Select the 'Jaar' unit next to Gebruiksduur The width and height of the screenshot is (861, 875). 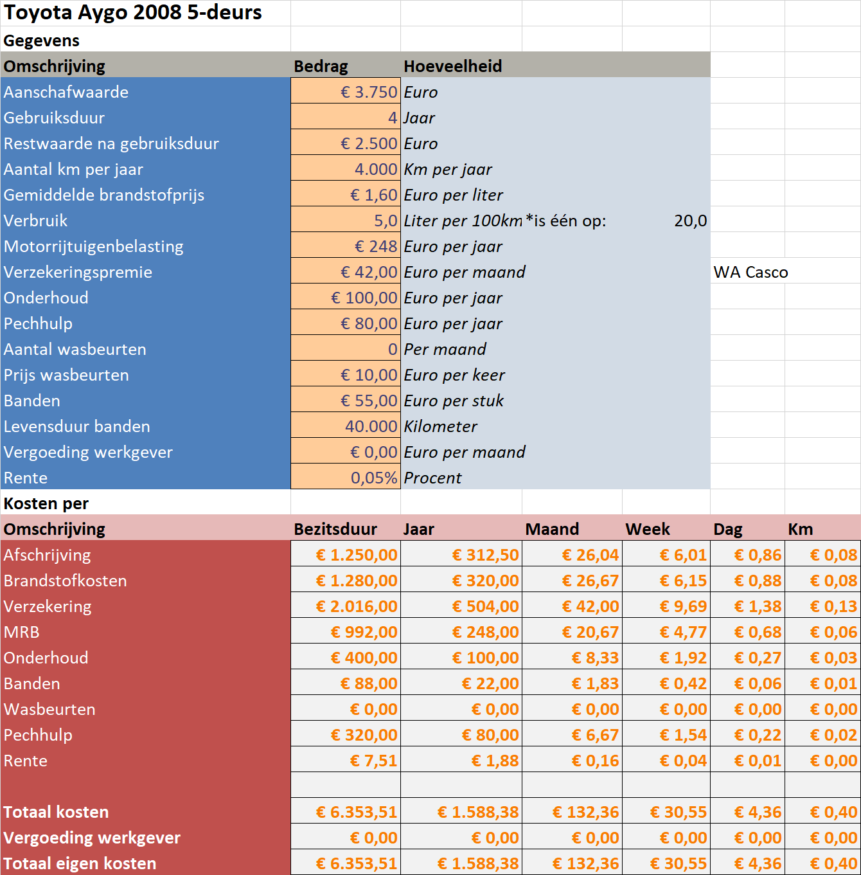click(x=461, y=116)
